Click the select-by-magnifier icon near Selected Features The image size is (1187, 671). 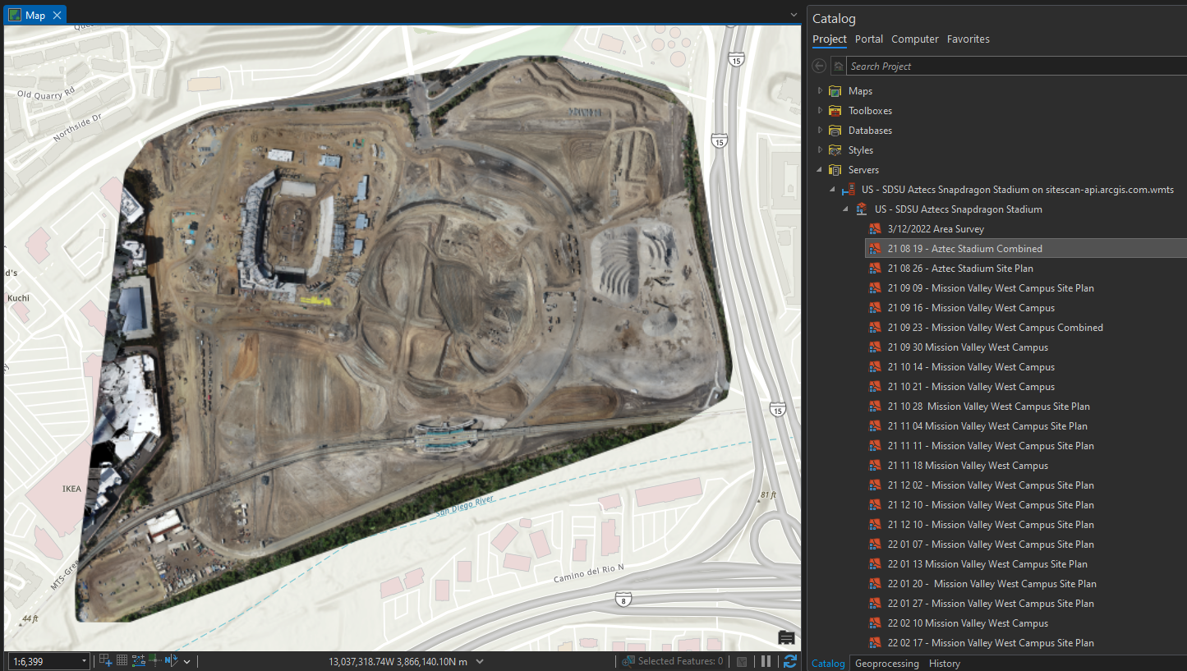[x=628, y=660]
